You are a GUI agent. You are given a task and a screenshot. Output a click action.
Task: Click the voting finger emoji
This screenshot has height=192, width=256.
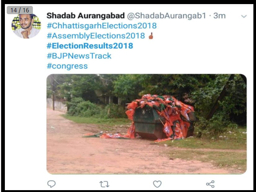point(151,36)
